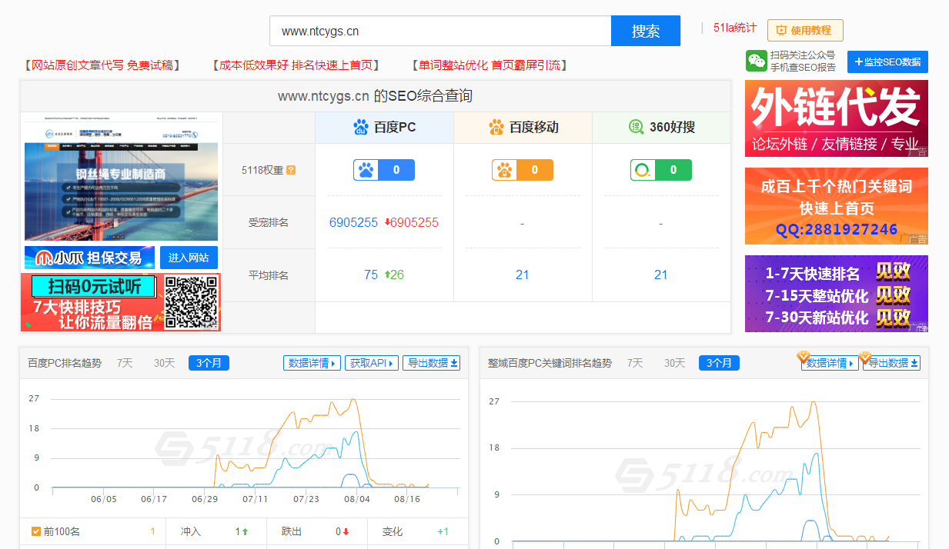Open 数据详情 in 整域百度PC关键词 panel
The width and height of the screenshot is (949, 549).
[830, 363]
